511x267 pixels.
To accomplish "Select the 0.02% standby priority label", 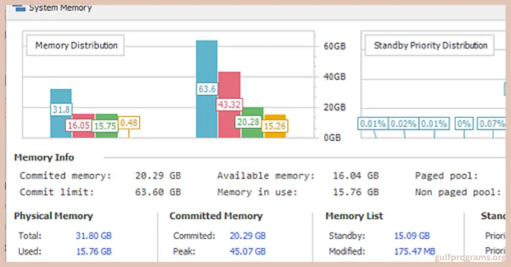I will point(403,124).
